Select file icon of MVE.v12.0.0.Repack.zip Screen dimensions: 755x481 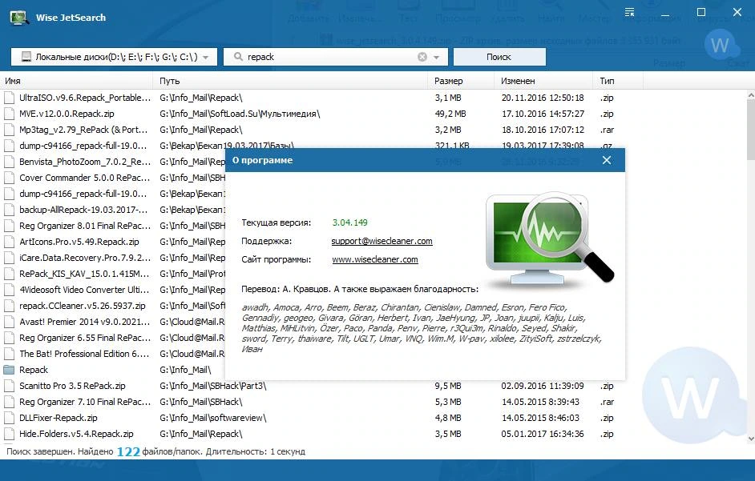tap(9, 114)
